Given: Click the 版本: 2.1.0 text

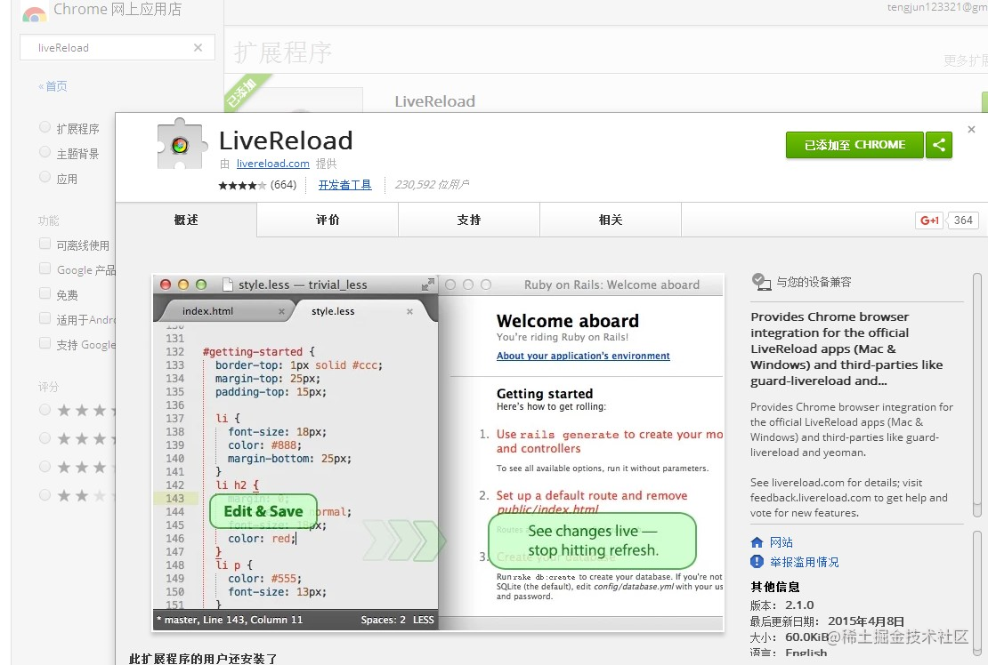Looking at the screenshot, I should pos(782,605).
